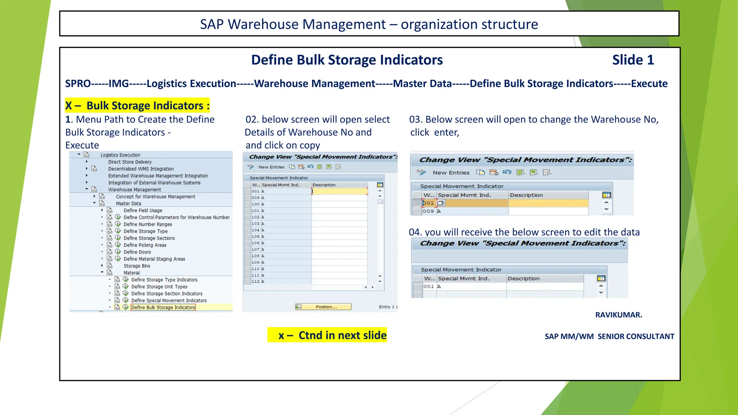Select row 100 via its row selector box
The image size is (738, 415).
click(x=248, y=204)
